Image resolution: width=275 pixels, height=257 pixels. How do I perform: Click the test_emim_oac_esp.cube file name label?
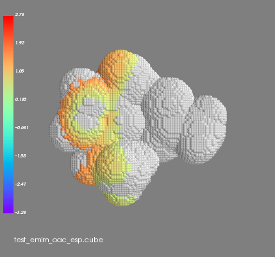click(58, 240)
